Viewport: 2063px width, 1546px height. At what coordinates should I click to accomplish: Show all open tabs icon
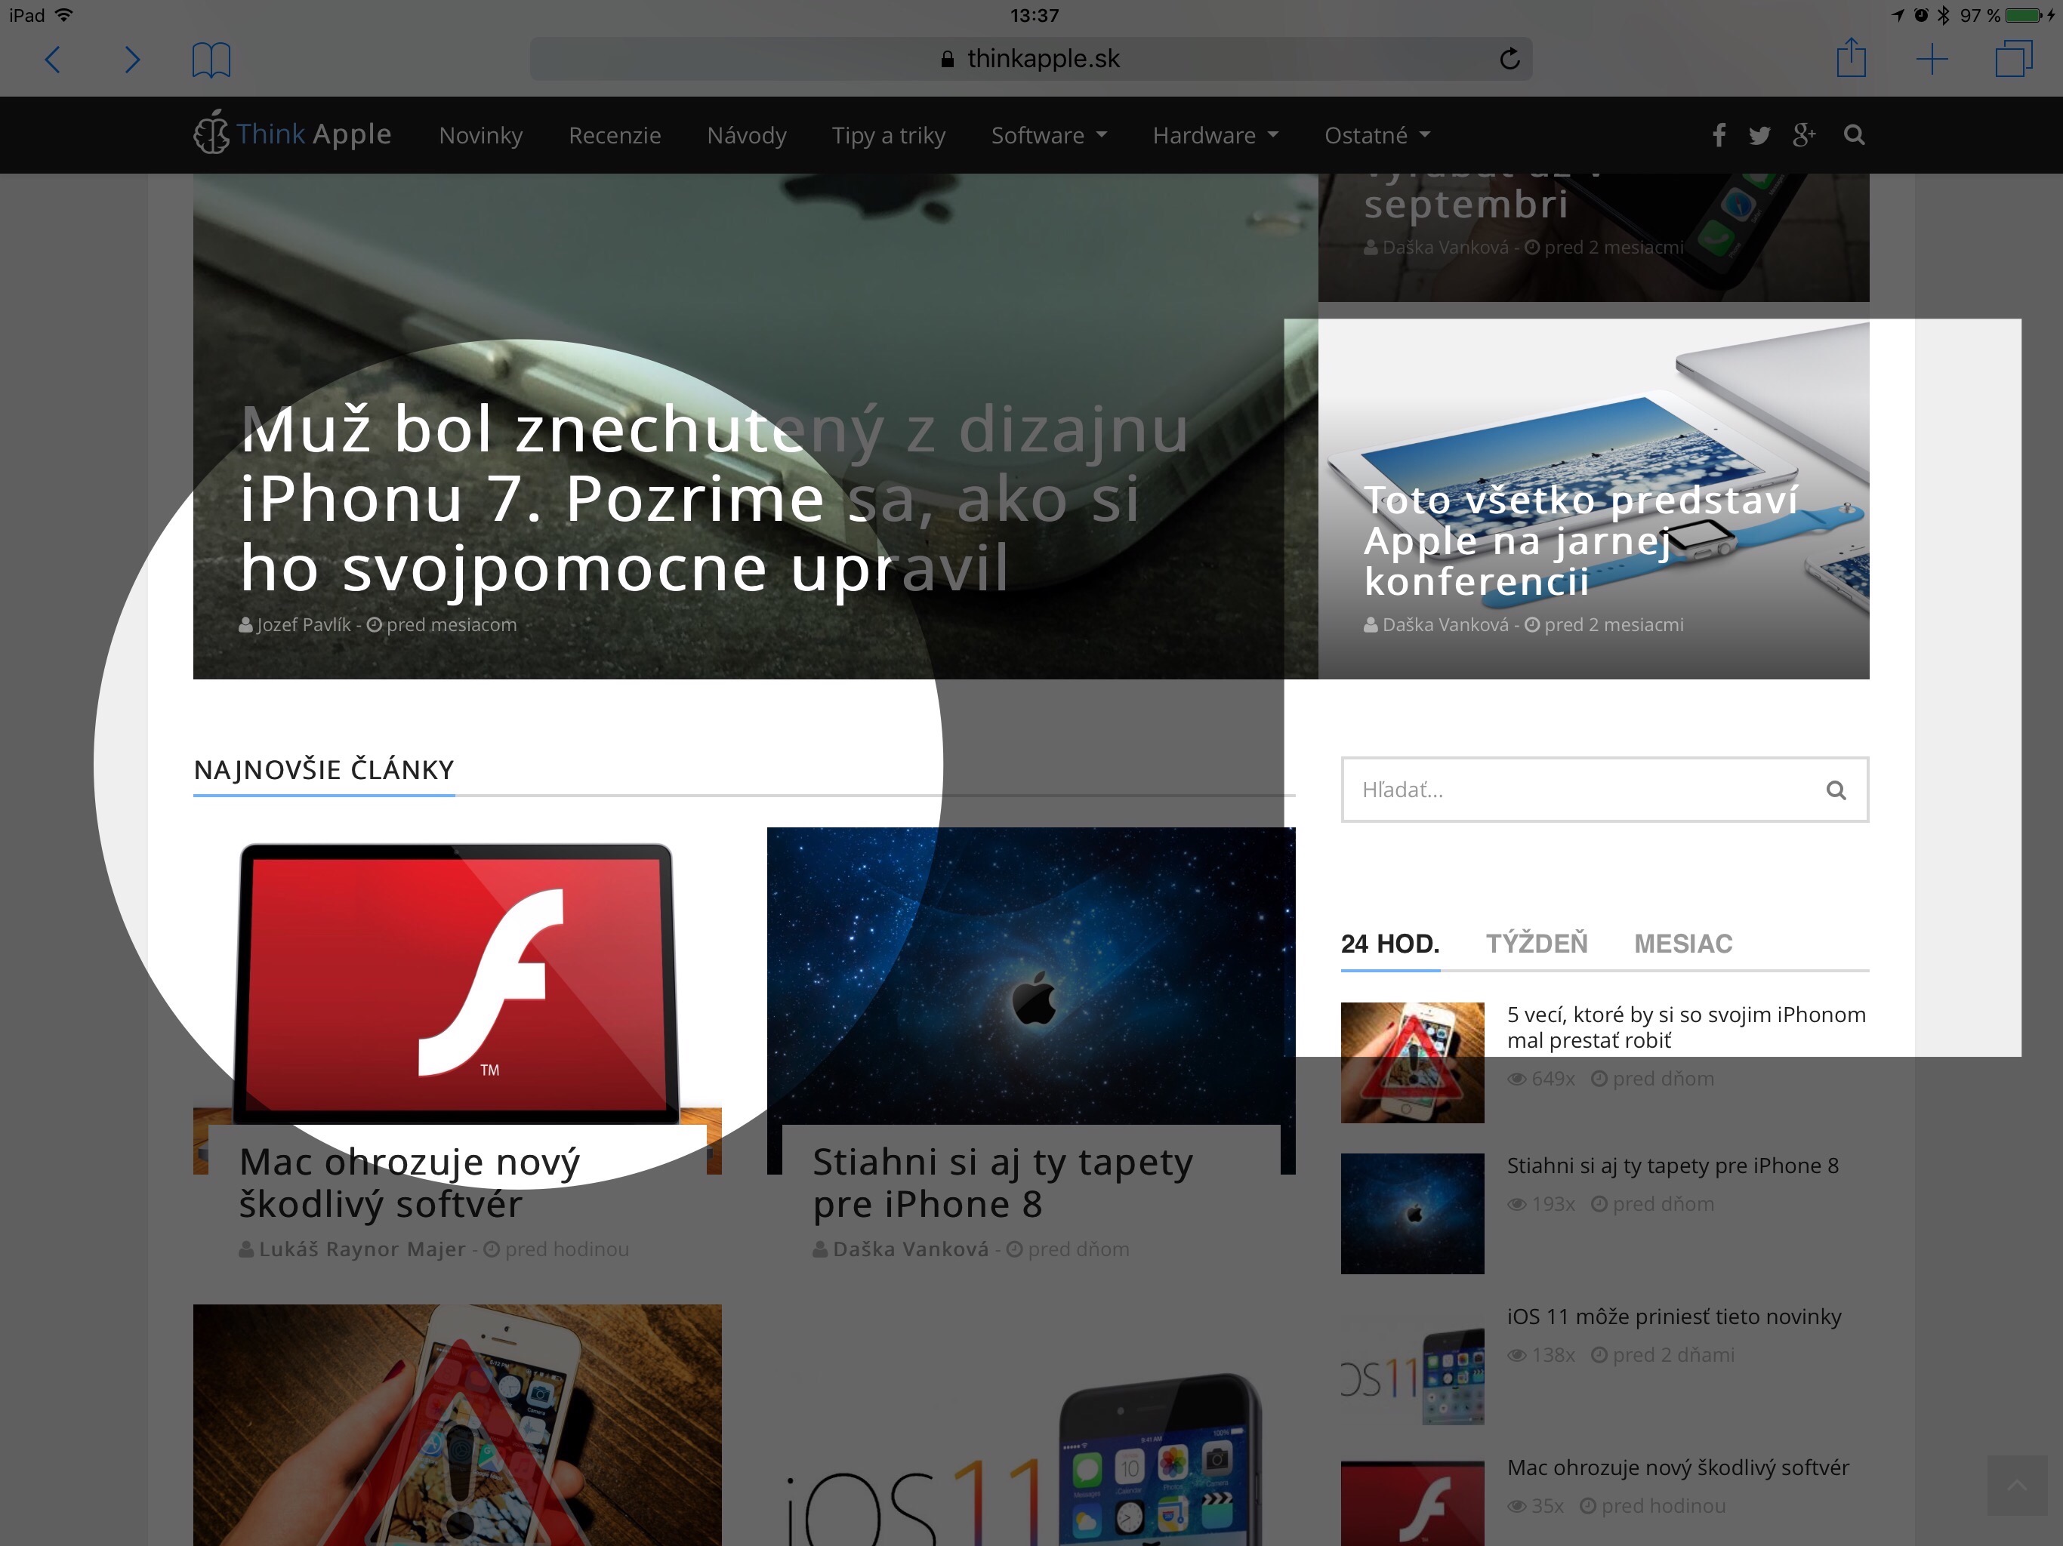tap(2014, 59)
